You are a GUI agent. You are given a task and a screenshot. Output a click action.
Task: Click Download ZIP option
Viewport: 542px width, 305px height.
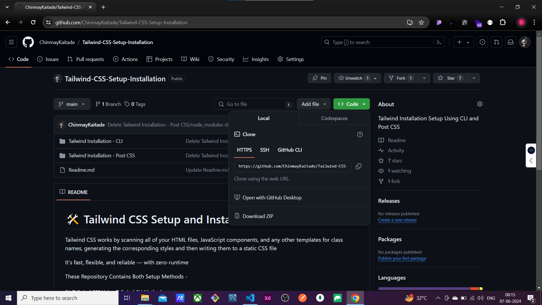[258, 216]
